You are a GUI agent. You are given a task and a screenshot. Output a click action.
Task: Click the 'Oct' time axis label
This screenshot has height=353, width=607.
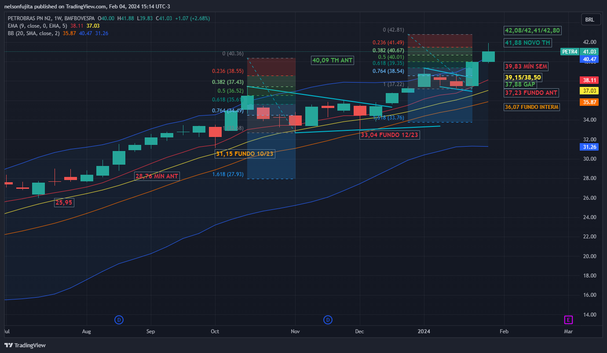pyautogui.click(x=215, y=331)
